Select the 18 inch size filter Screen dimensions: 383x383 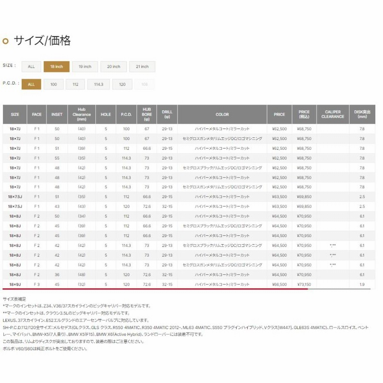56,67
